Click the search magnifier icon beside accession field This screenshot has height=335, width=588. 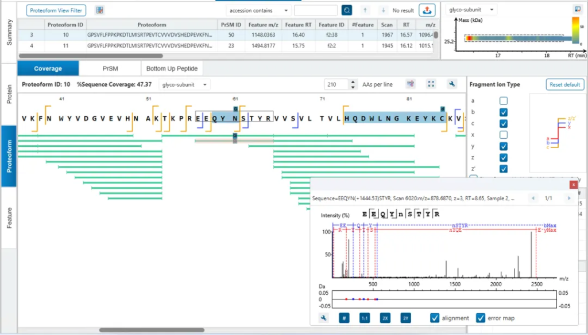347,10
